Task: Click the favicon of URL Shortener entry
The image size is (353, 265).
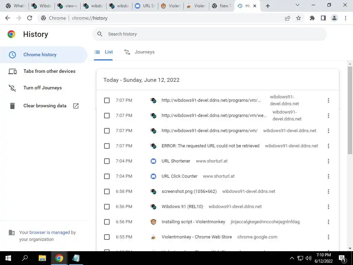Action: (153, 161)
